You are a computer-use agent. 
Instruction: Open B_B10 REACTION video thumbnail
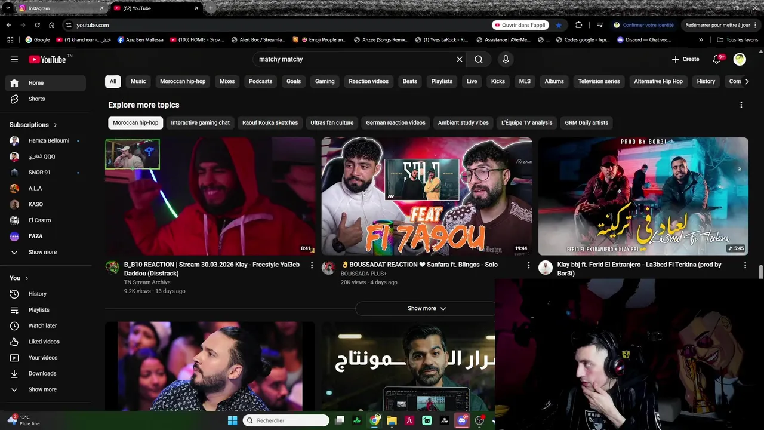[x=210, y=196]
